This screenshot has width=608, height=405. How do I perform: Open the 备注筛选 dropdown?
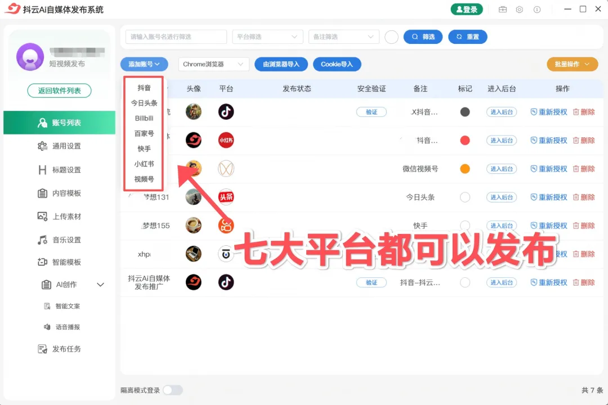(343, 37)
